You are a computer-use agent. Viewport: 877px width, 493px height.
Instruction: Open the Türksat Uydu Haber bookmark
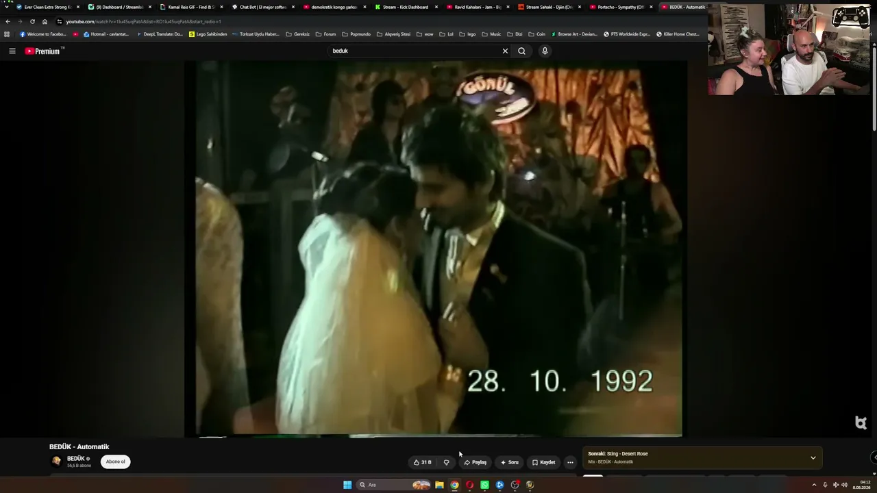[x=256, y=34]
